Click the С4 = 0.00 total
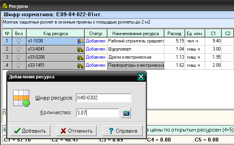The image size is (234, 145). (159, 140)
